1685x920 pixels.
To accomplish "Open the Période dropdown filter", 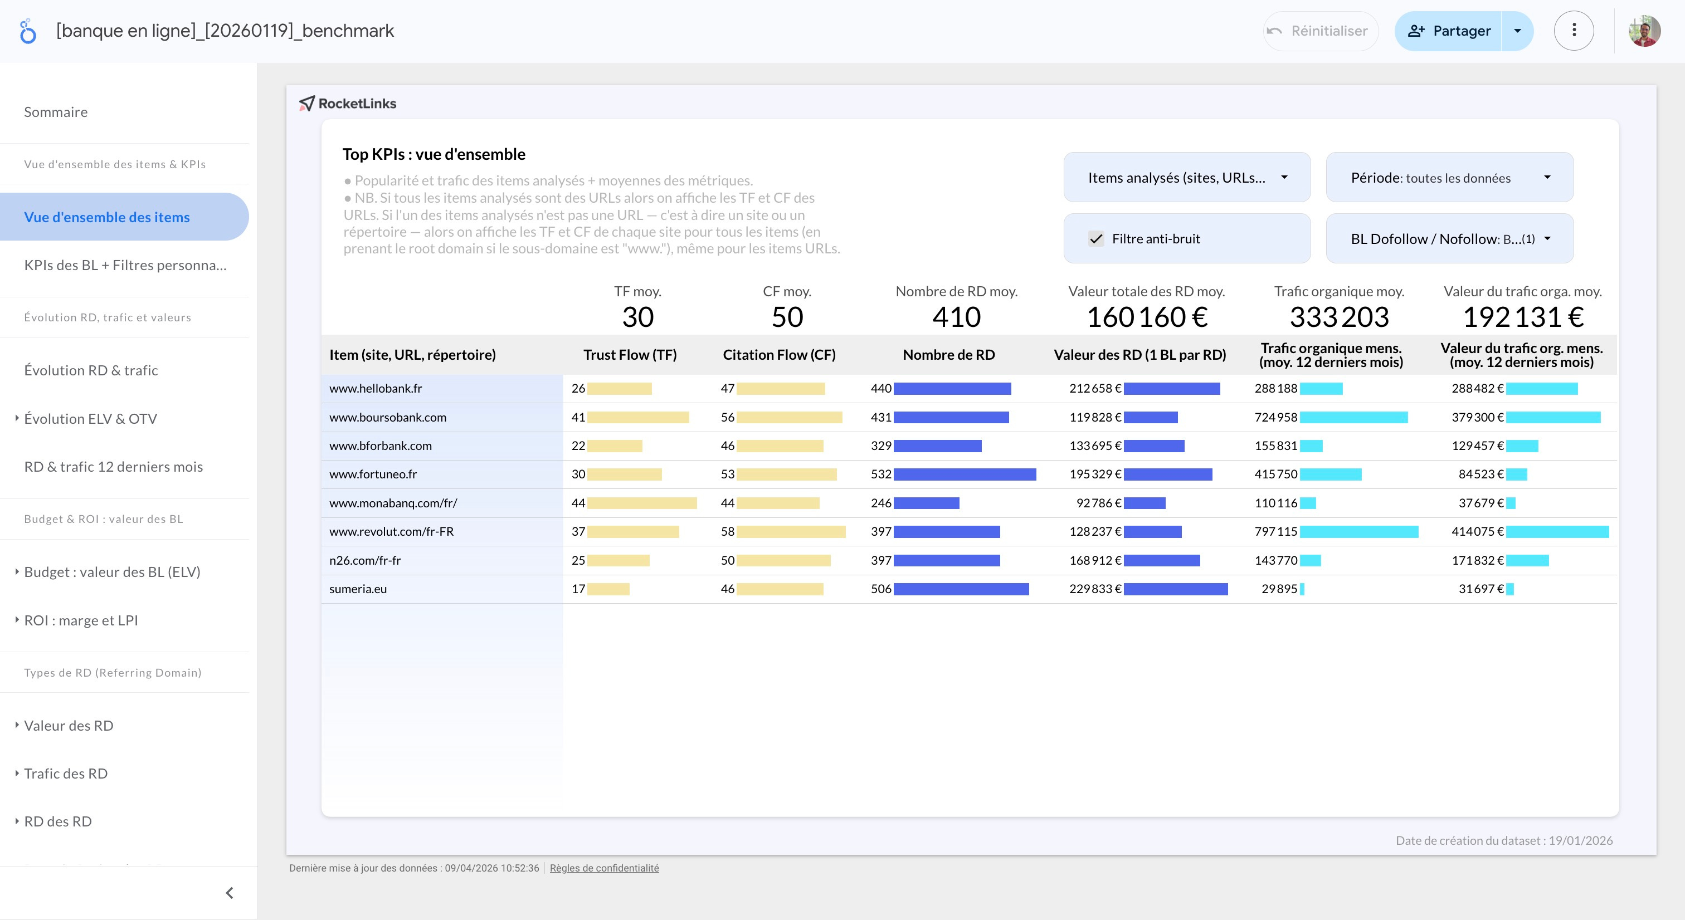I will coord(1449,178).
